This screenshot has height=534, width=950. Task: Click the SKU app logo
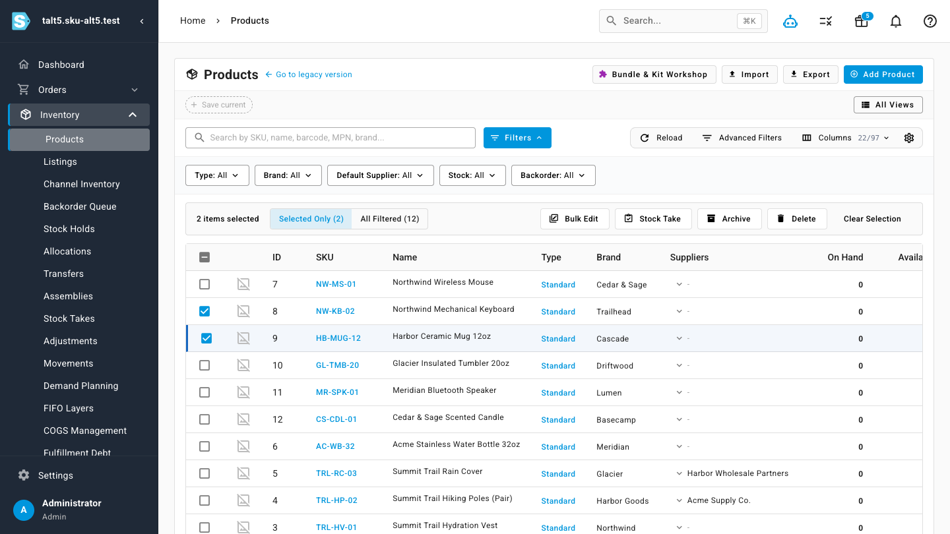(21, 20)
